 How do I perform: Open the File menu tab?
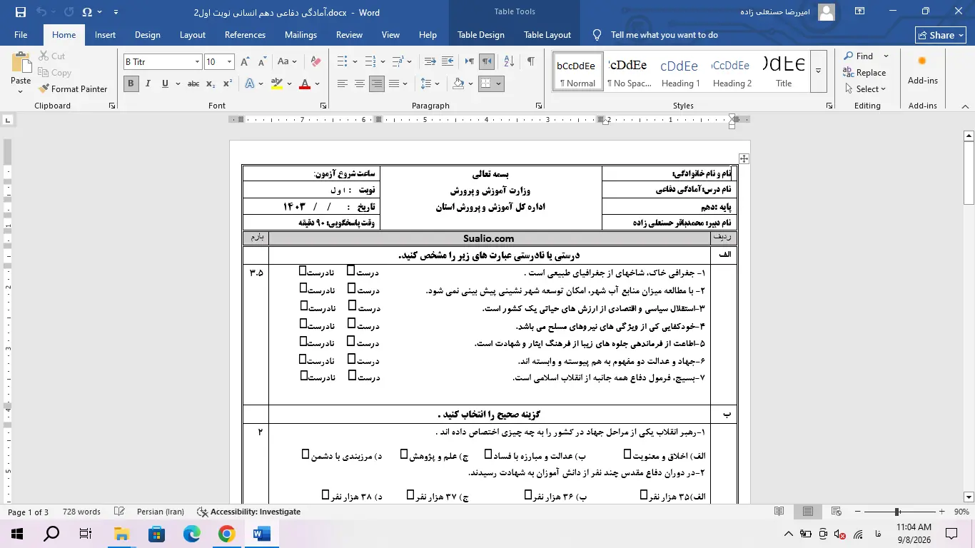coord(21,35)
